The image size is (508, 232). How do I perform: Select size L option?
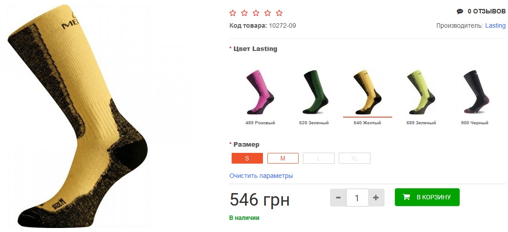coord(318,158)
